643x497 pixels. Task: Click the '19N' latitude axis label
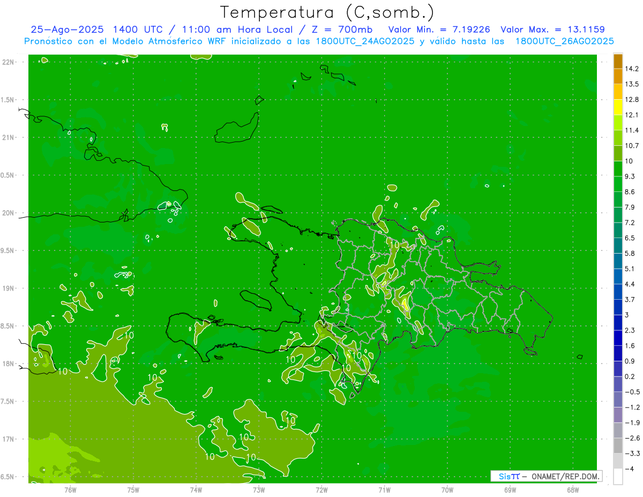(8, 288)
